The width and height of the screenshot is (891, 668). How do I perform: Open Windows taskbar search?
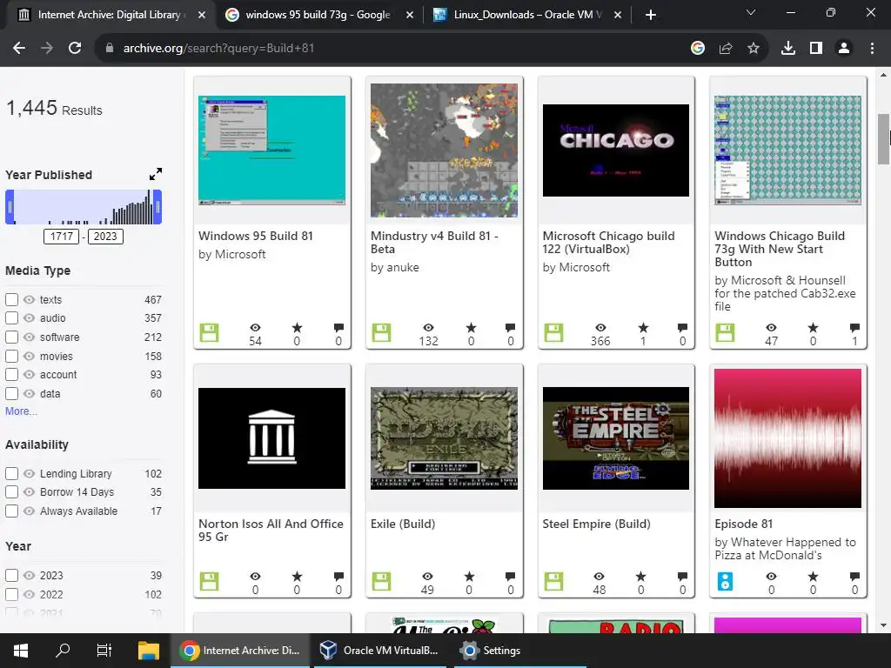coord(63,651)
